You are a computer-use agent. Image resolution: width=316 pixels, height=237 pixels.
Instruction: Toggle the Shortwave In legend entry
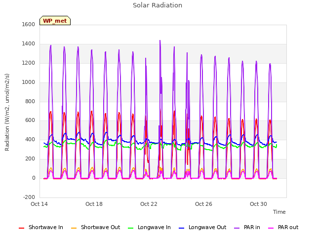click(41, 227)
